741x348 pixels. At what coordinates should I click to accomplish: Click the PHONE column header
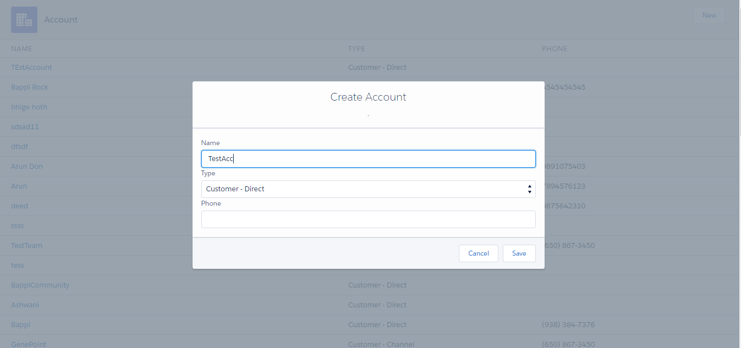[x=554, y=48]
